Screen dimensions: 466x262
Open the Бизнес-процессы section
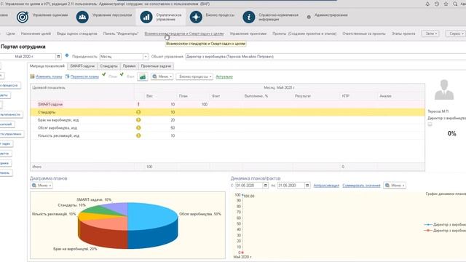[212, 17]
